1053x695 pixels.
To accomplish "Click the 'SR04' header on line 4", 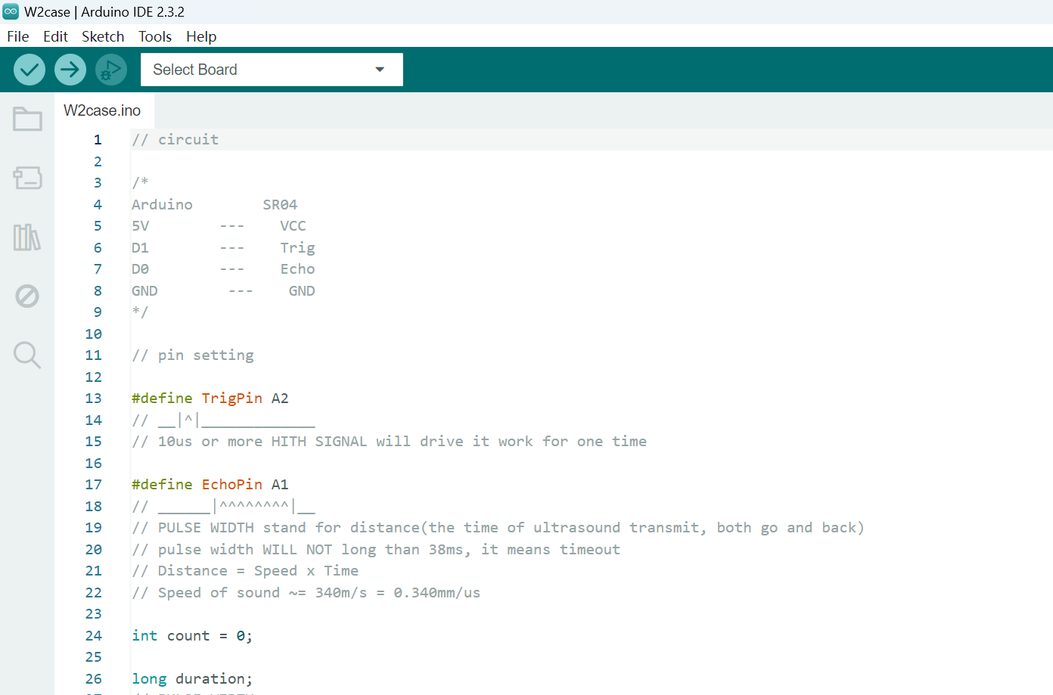I will 280,204.
